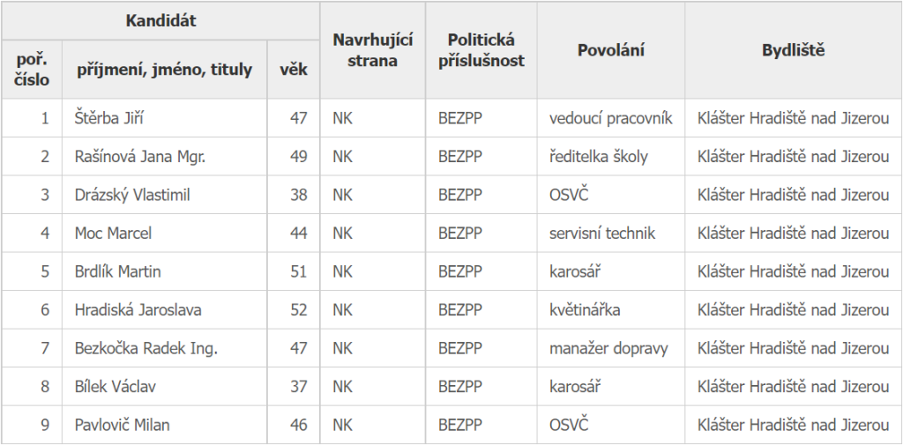Click the name Drázský Vlastimil
The height and width of the screenshot is (445, 903).
click(132, 195)
